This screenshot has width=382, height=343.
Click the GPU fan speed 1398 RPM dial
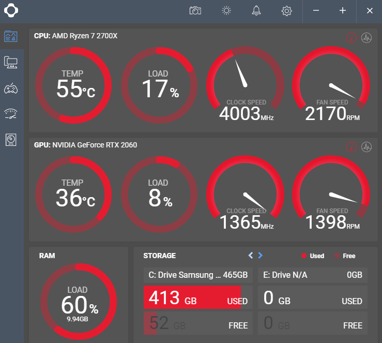coord(331,193)
